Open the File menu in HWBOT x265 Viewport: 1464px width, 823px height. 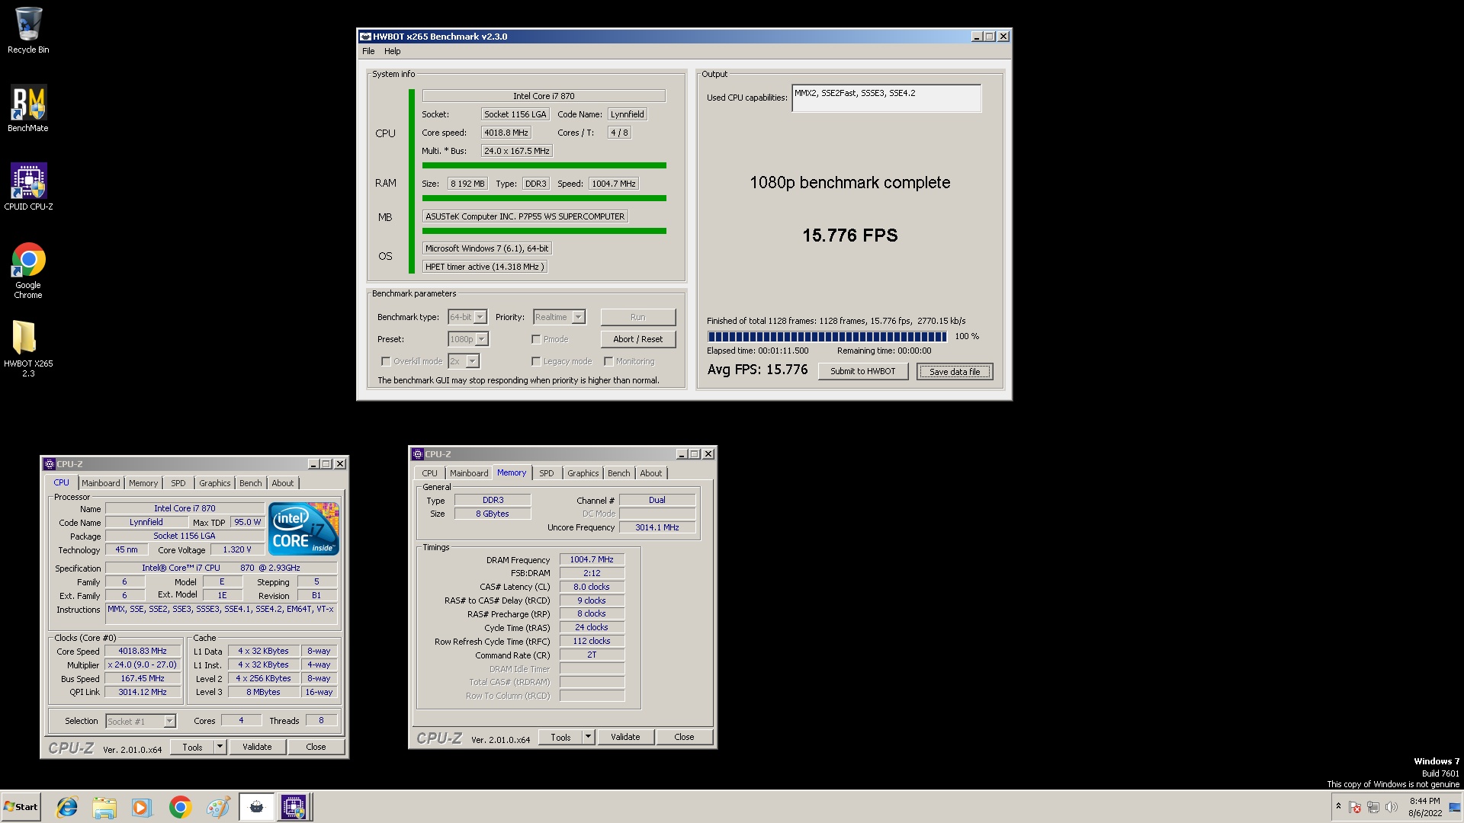coord(368,51)
